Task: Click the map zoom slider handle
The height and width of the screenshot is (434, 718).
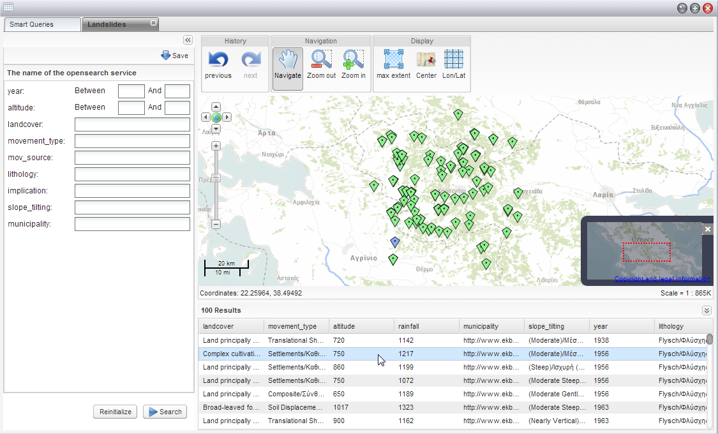Action: pos(216,178)
